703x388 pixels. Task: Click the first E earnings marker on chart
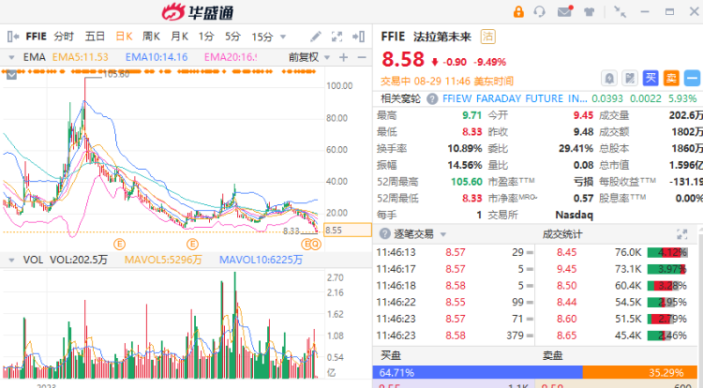119,245
